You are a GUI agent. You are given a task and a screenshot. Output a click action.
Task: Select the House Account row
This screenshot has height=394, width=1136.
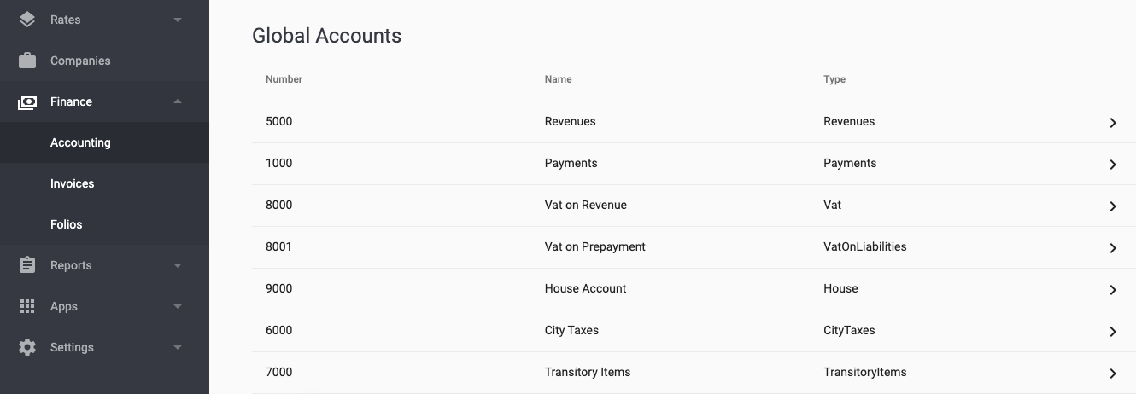click(694, 289)
